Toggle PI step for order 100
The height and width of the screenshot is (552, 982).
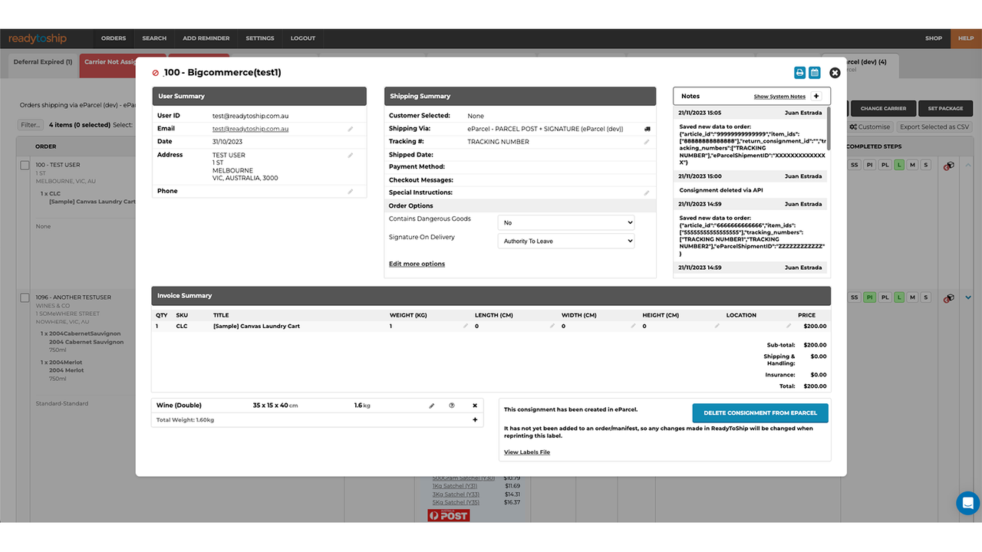point(870,165)
